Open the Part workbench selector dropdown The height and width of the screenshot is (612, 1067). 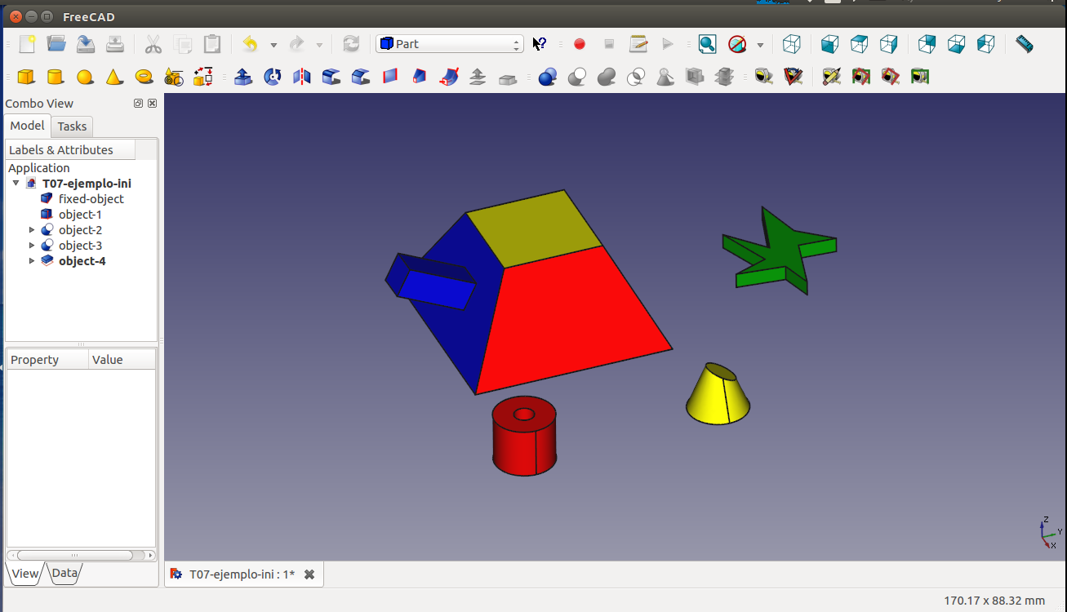449,44
